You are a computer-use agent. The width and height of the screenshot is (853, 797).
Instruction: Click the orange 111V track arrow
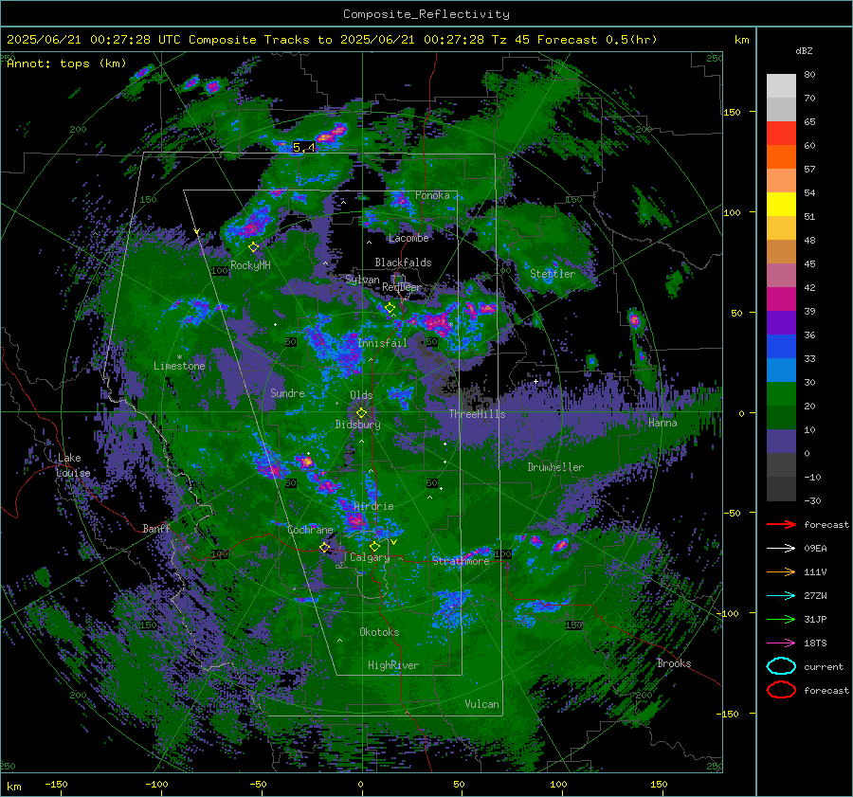[781, 571]
